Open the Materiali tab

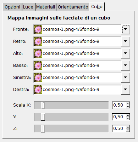click(x=45, y=7)
